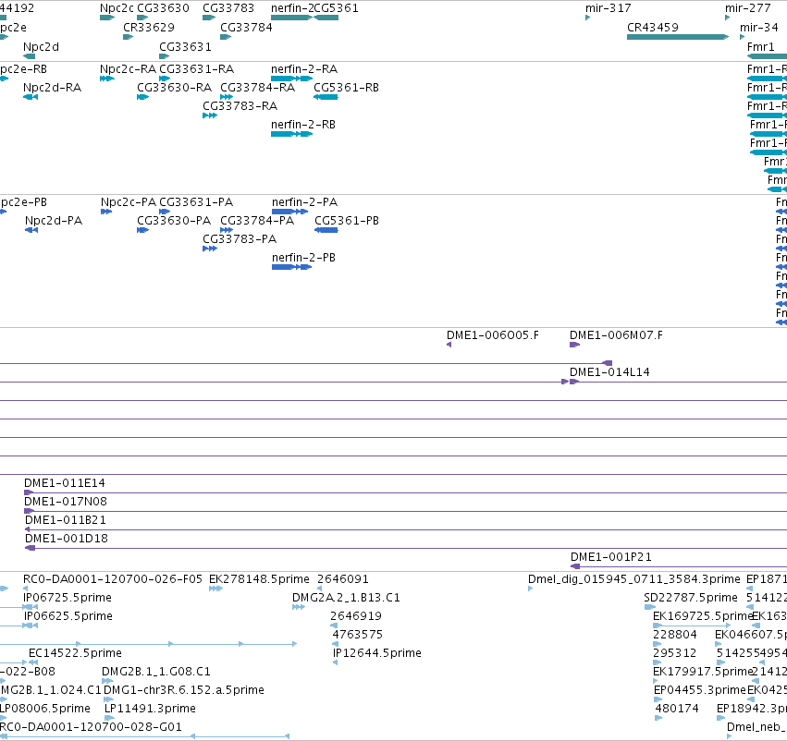Select the DMG2B.1_1.G08.C1 EST label

point(155,672)
